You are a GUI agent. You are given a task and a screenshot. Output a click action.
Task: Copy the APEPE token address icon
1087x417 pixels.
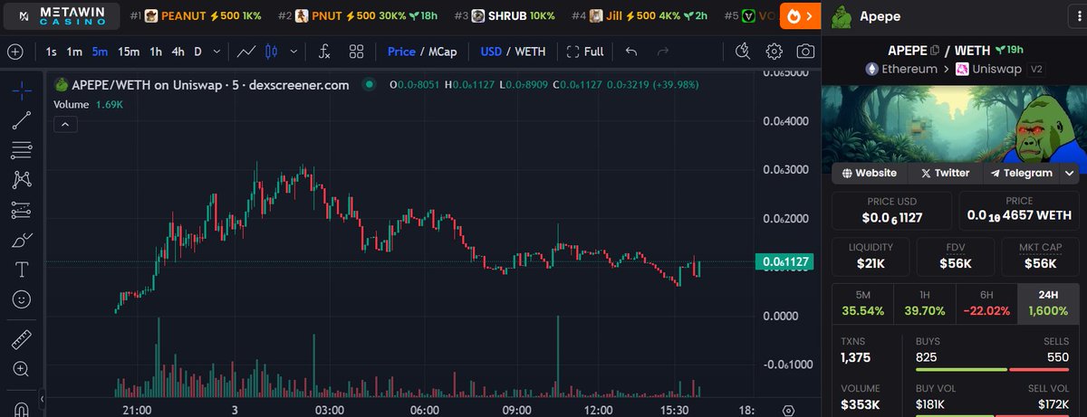coord(935,50)
